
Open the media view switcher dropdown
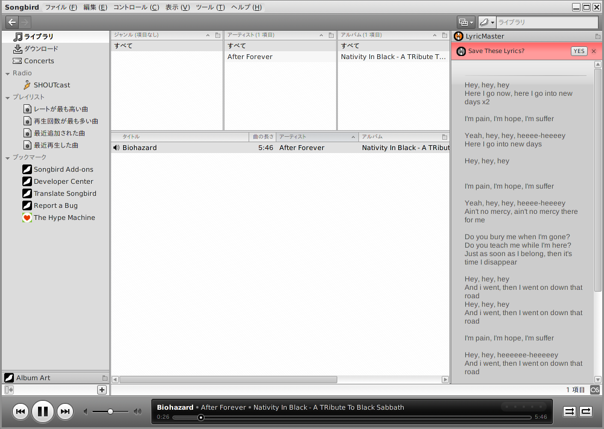[x=466, y=22]
